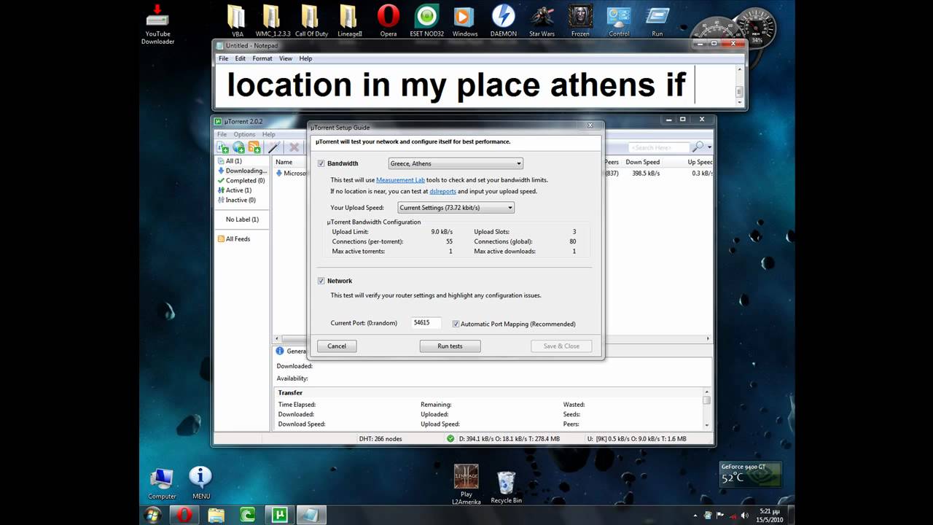The width and height of the screenshot is (933, 525).
Task: Open the View menu in Notepad
Action: point(286,58)
